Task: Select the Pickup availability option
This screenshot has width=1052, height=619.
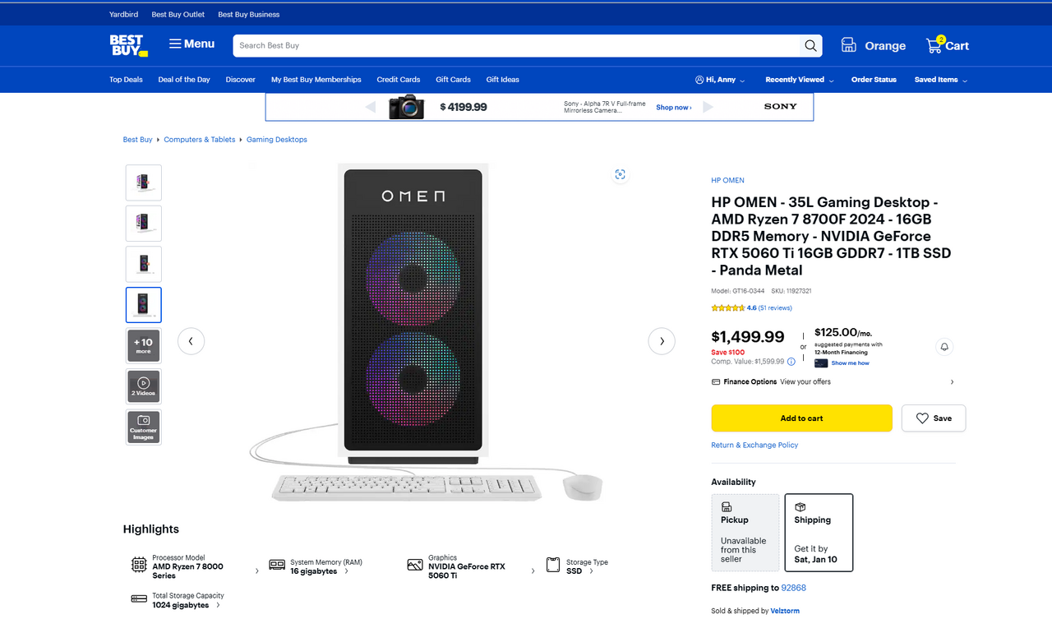Action: [745, 533]
